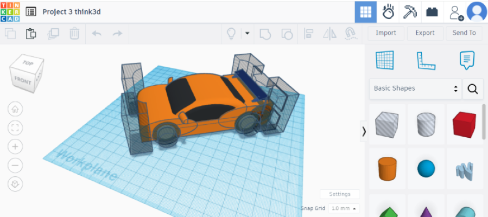The width and height of the screenshot is (488, 217).
Task: Select the Ruler tool
Action: pyautogui.click(x=426, y=61)
